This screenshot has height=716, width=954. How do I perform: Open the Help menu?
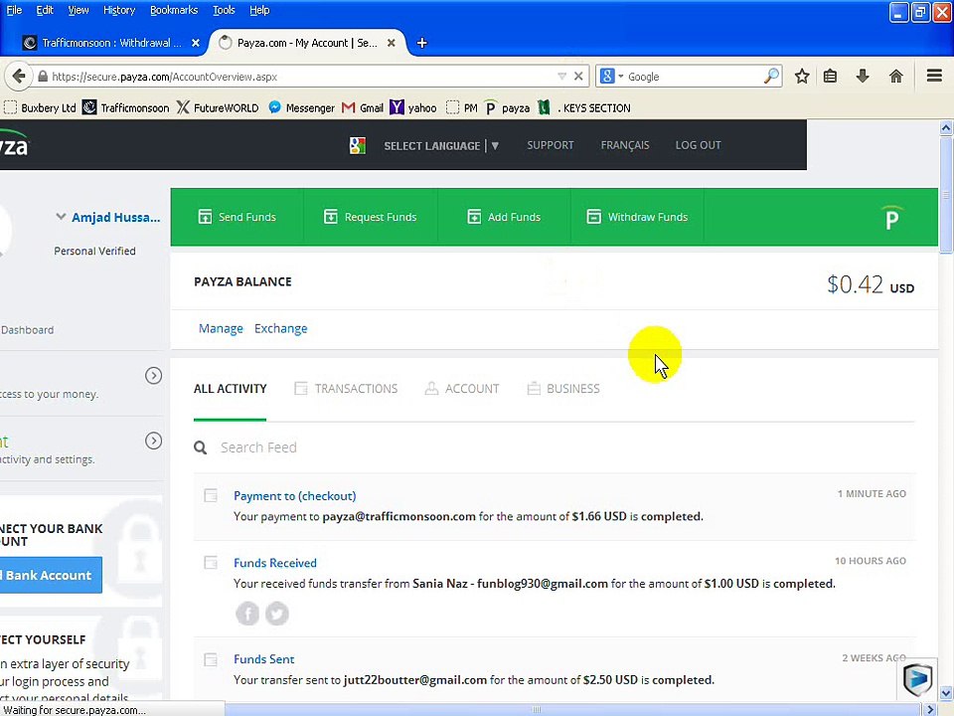coord(259,10)
